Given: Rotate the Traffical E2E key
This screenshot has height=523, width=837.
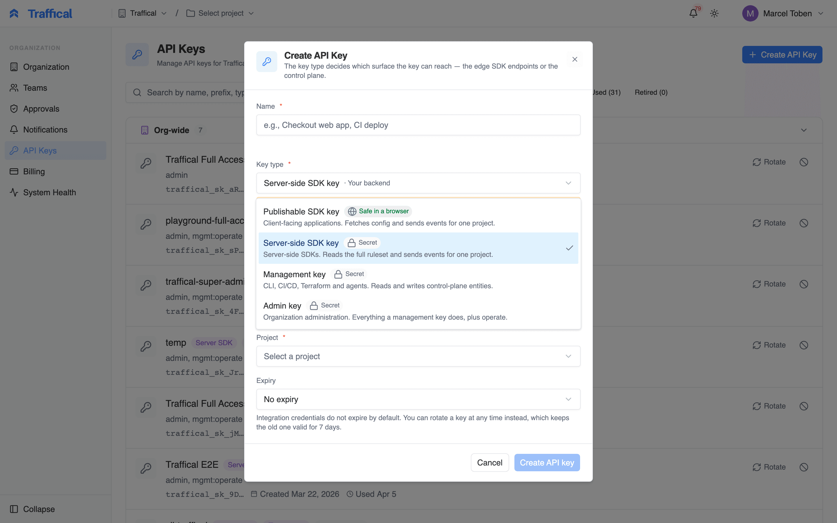Looking at the screenshot, I should point(769,467).
